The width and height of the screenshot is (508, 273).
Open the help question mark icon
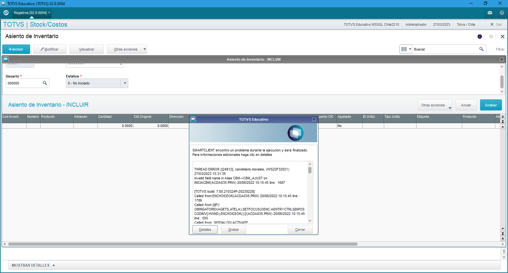(502, 13)
